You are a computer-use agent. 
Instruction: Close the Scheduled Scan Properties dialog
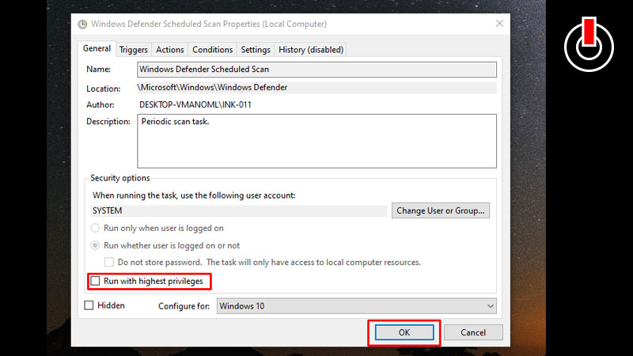pyautogui.click(x=499, y=24)
